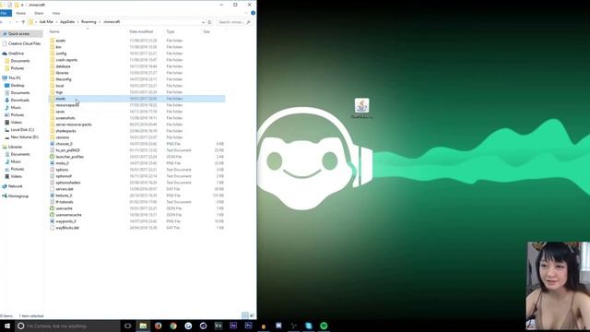Open the File ribbon tab
Viewport: 590px width, 332px height.
pos(6,13)
